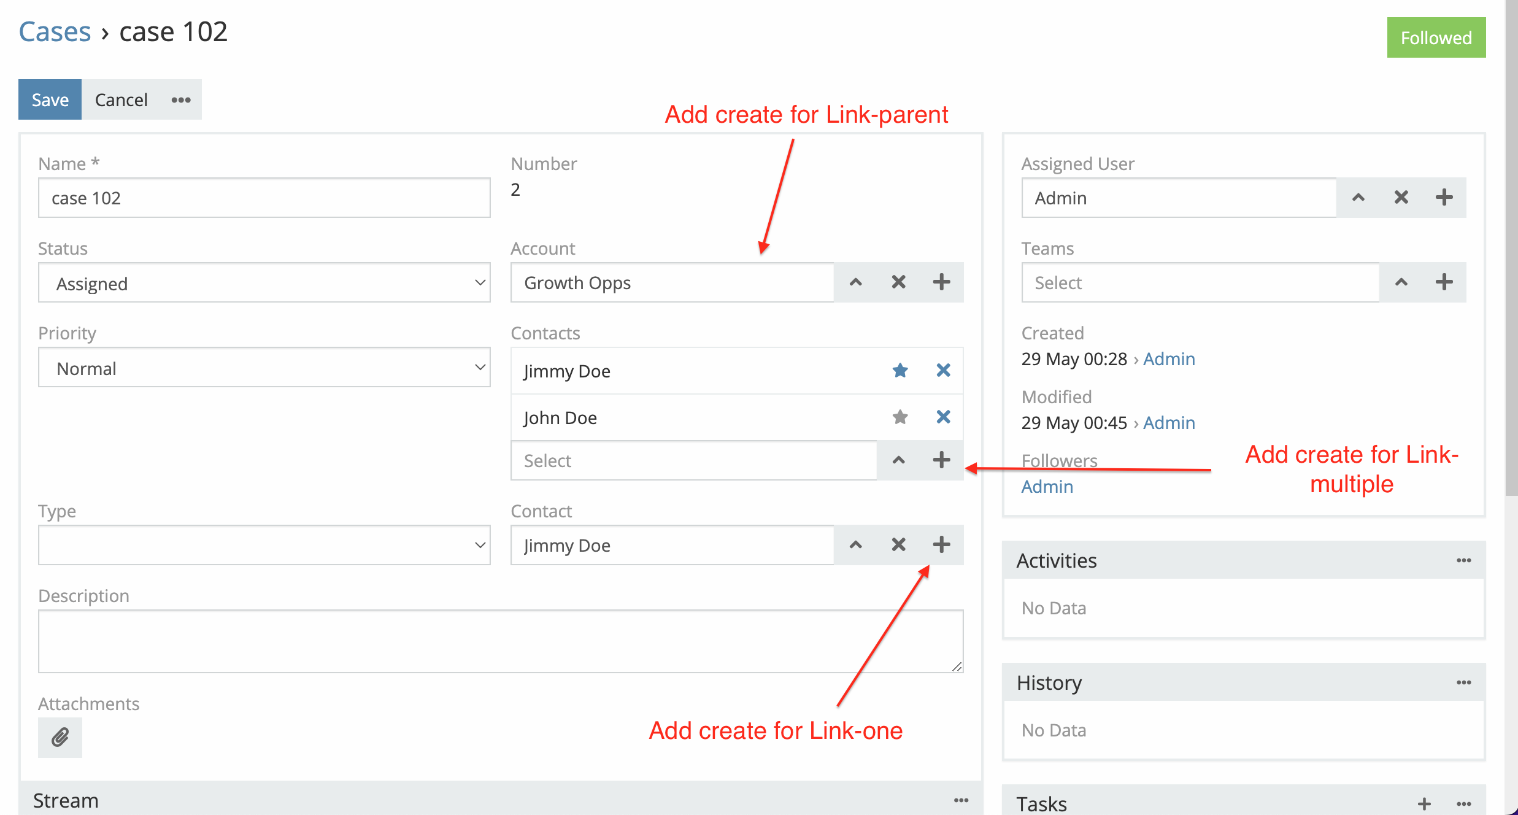The height and width of the screenshot is (815, 1518).
Task: Click the Save button
Action: [50, 99]
